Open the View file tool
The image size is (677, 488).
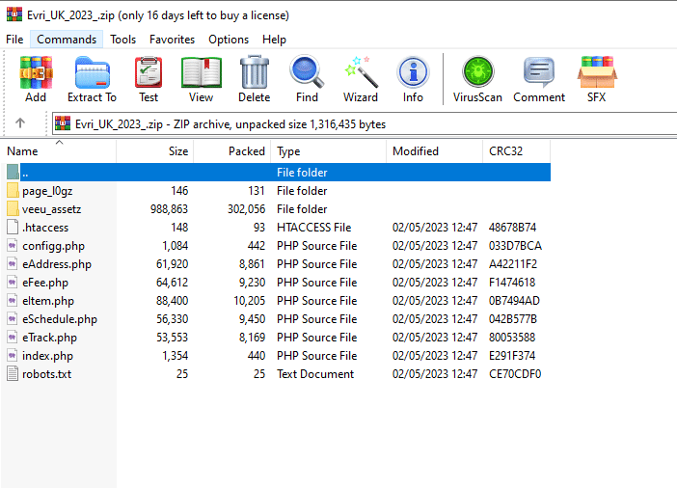[x=201, y=78]
